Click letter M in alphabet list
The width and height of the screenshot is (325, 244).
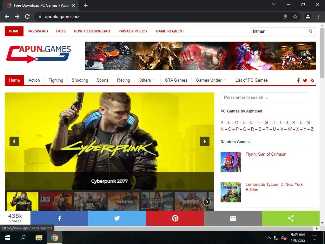308,122
